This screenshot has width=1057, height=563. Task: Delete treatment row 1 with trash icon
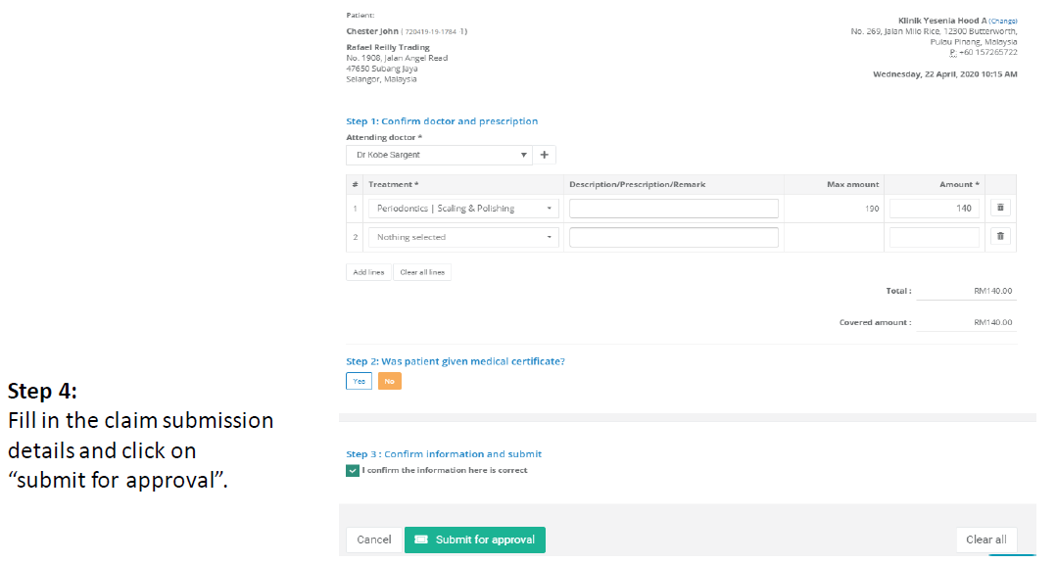tap(1000, 208)
